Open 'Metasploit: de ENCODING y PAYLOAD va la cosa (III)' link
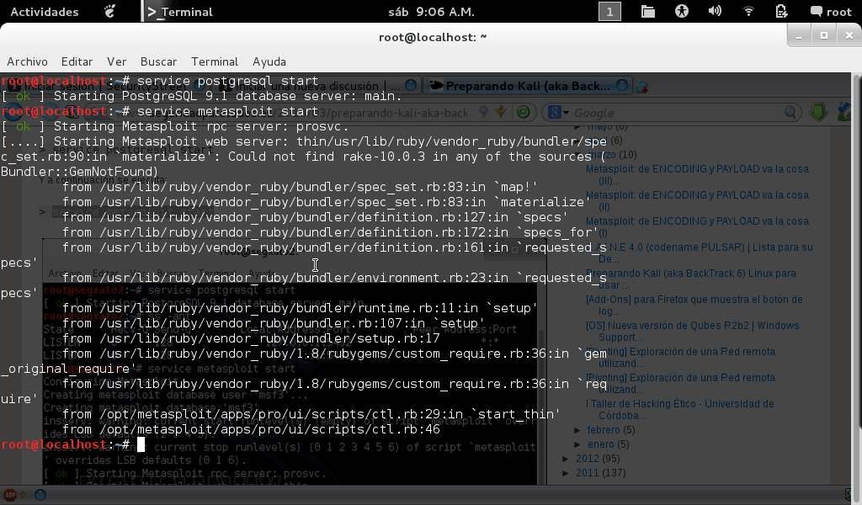Screen dimensions: 862x505 click(697, 175)
